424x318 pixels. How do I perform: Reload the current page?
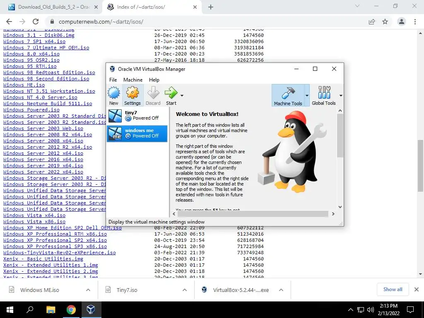[x=36, y=22]
